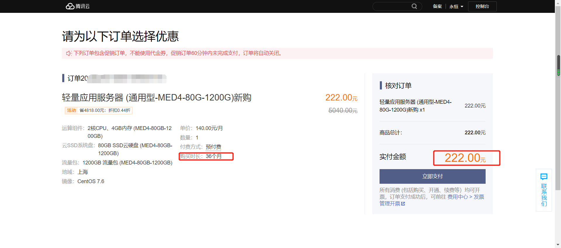Open the 备案 link

click(437, 6)
